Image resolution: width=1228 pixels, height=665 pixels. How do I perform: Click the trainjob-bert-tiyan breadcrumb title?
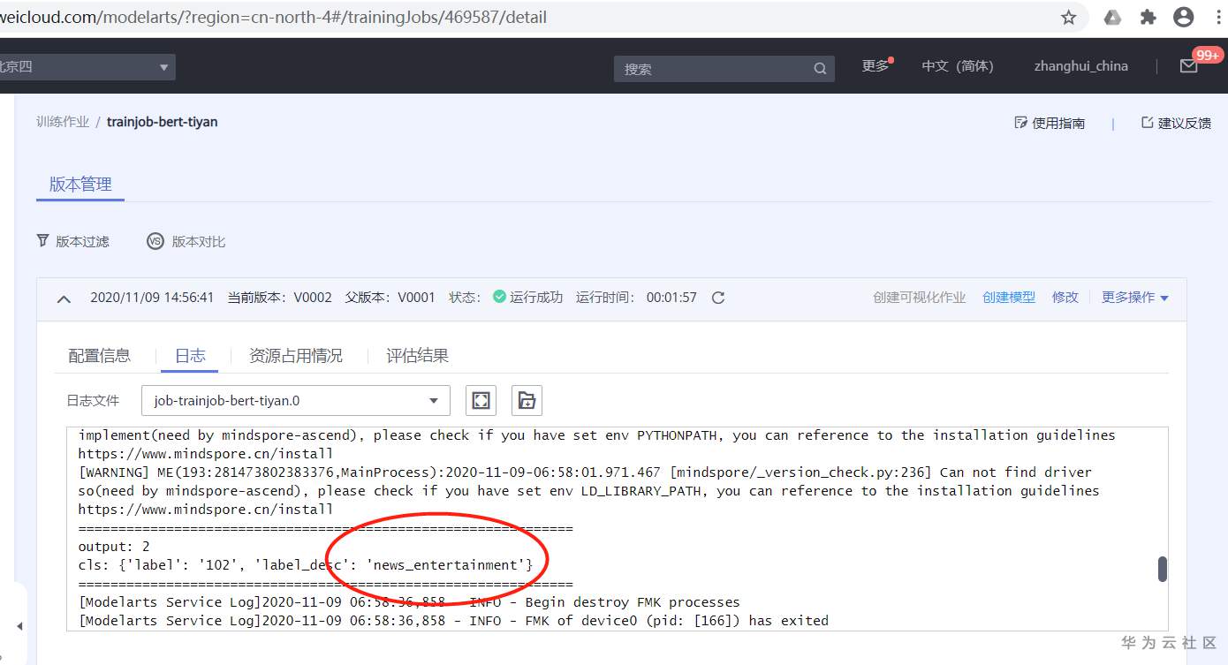click(x=163, y=122)
